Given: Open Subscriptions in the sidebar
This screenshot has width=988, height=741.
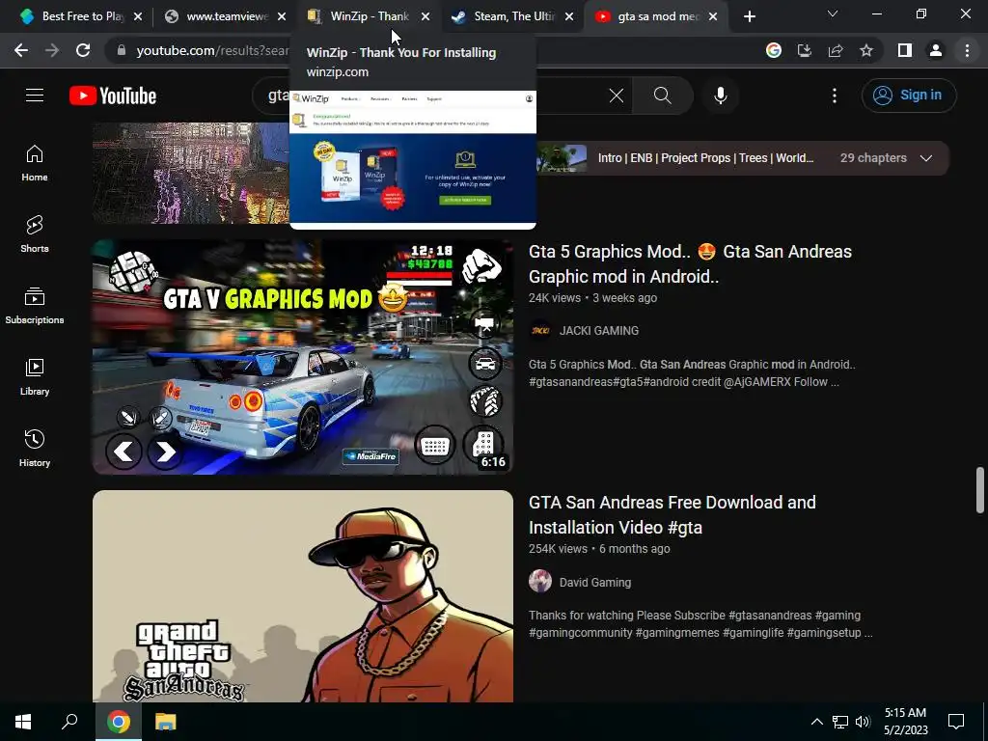Looking at the screenshot, I should pos(35,306).
